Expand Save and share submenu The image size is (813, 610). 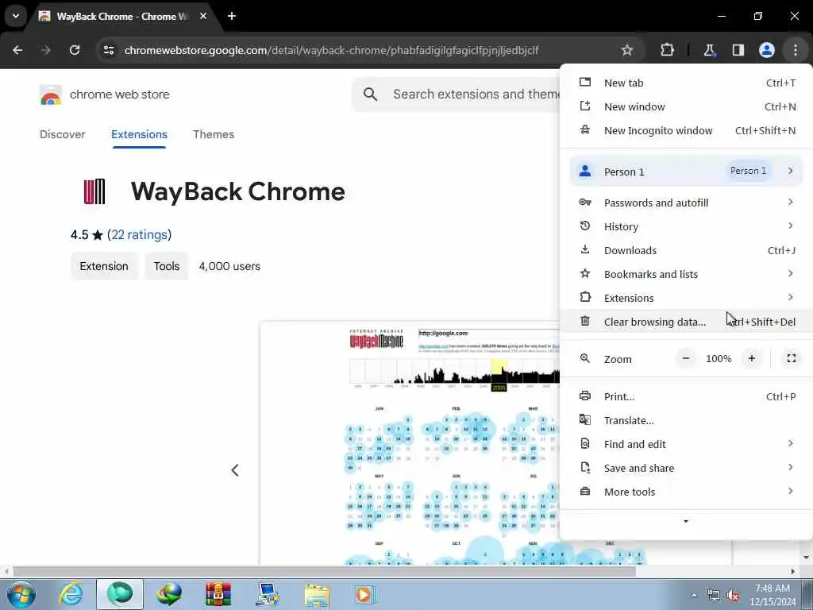[686, 469]
